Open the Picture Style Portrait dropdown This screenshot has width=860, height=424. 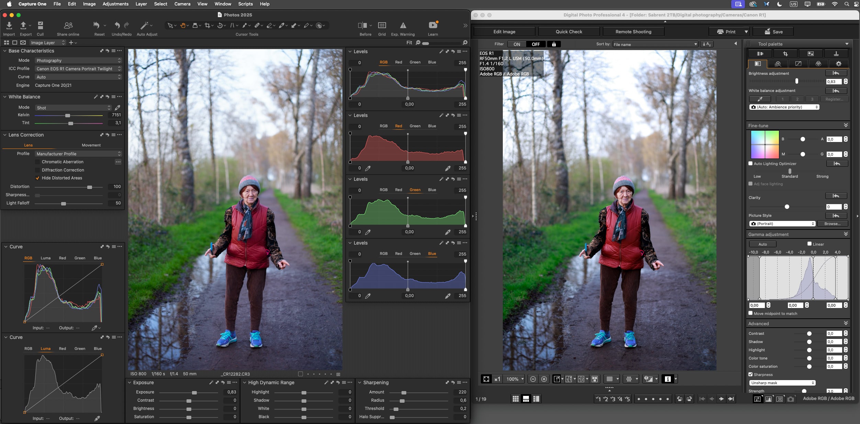pos(782,224)
